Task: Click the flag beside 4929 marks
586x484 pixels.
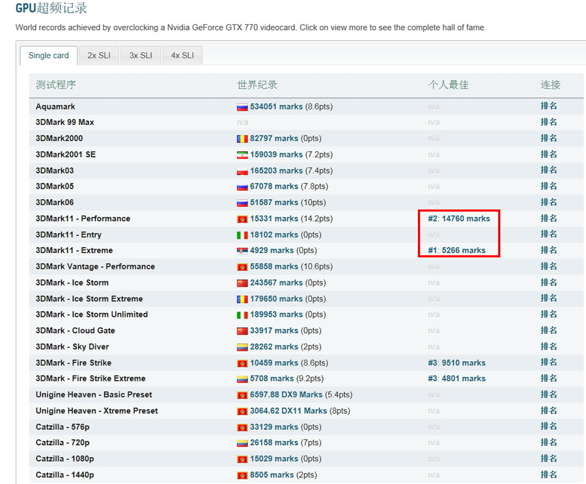Action: pyautogui.click(x=242, y=250)
